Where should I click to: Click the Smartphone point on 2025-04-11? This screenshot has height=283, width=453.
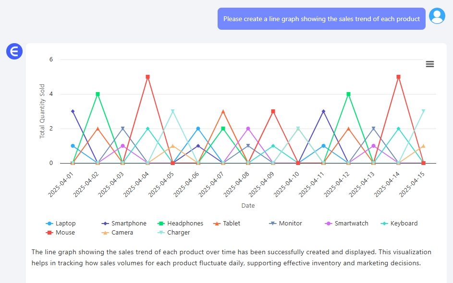[323, 111]
